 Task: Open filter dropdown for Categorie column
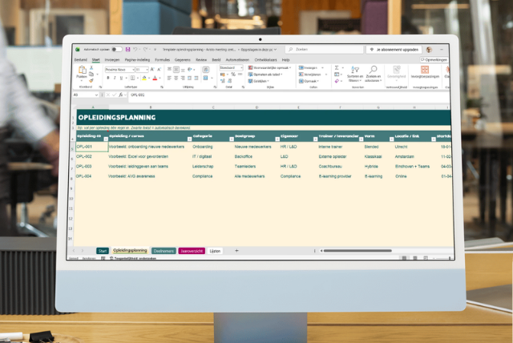tap(232, 139)
